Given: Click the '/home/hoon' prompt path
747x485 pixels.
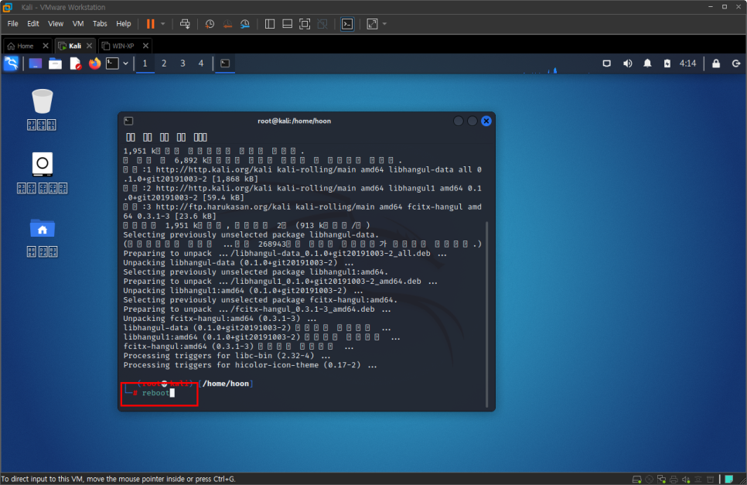Looking at the screenshot, I should tap(226, 384).
